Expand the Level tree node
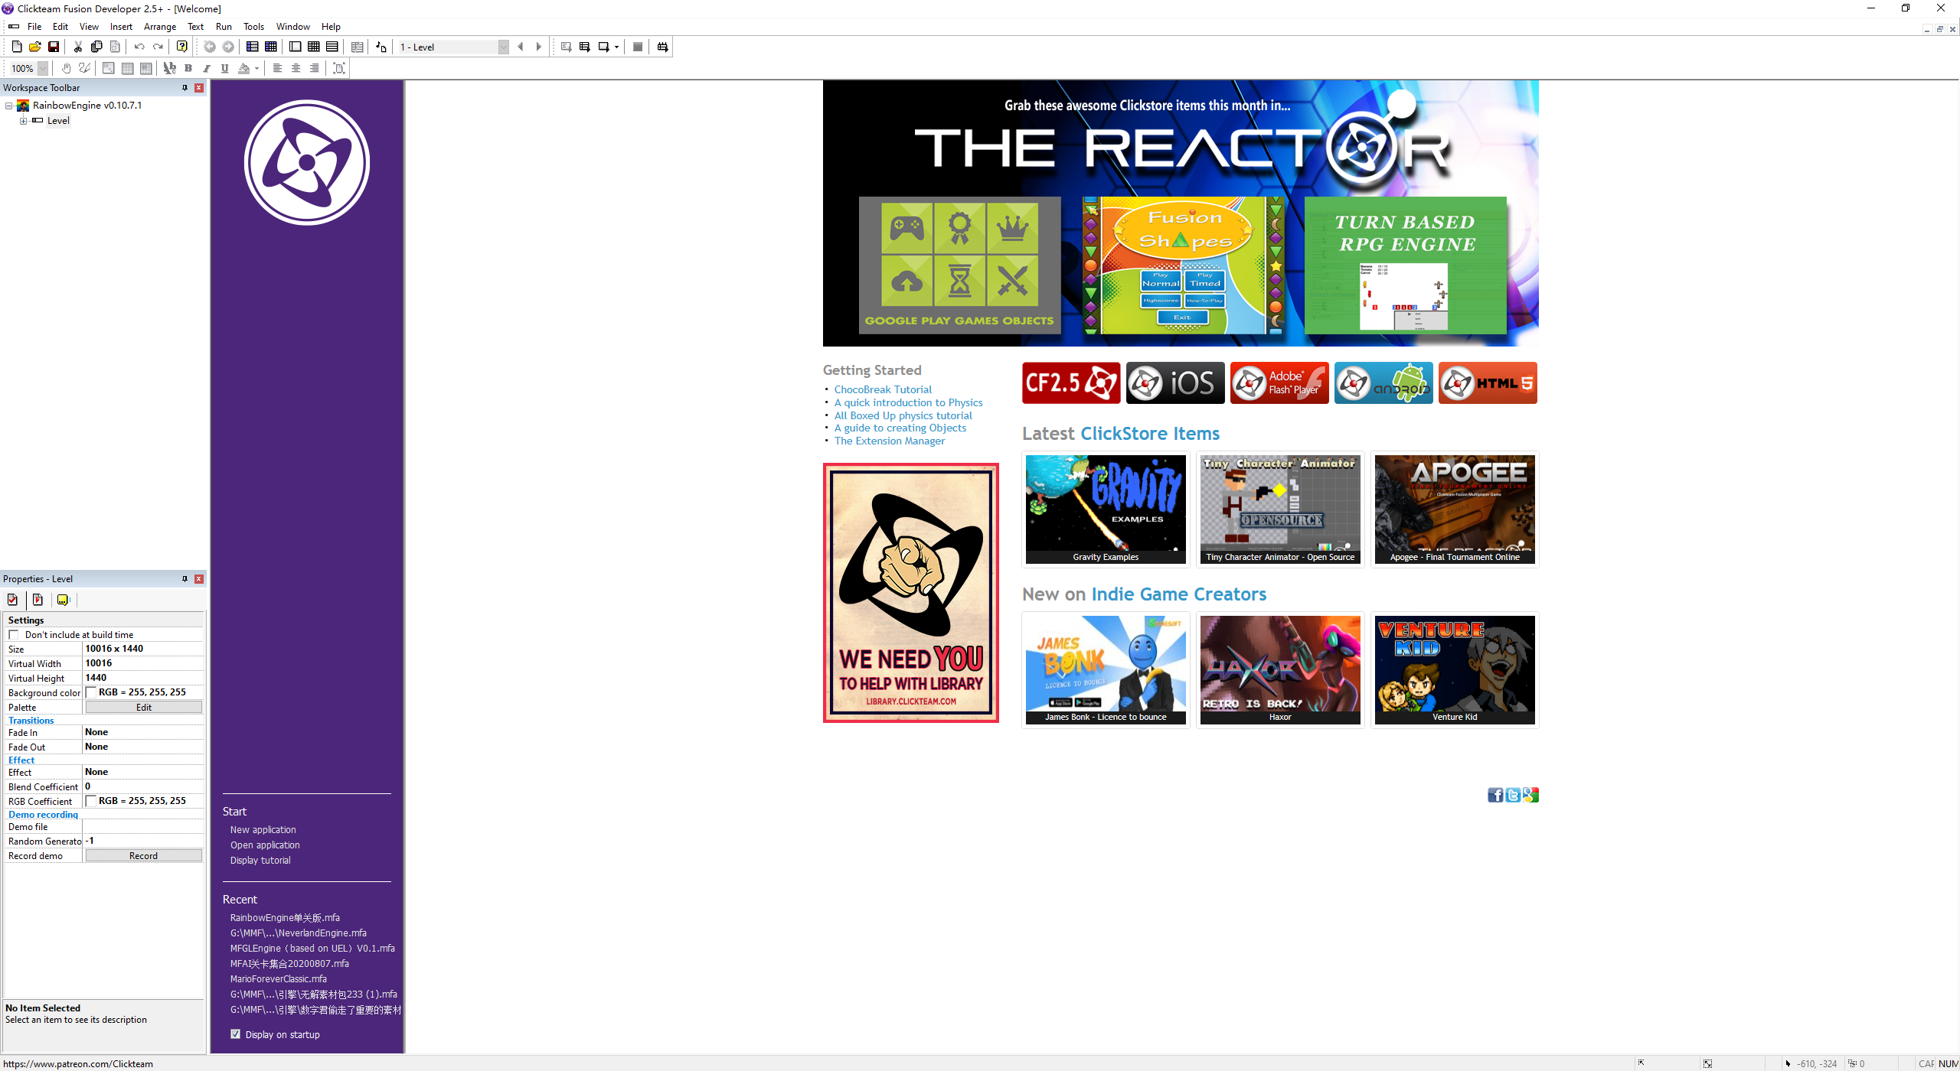The height and width of the screenshot is (1071, 1960). [23, 121]
